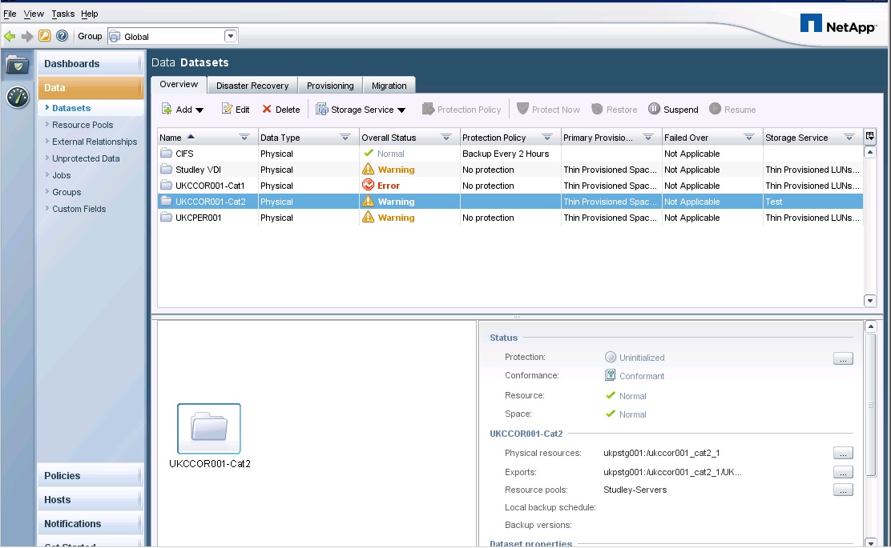Open the management console shield icon
This screenshot has width=891, height=548.
click(18, 66)
